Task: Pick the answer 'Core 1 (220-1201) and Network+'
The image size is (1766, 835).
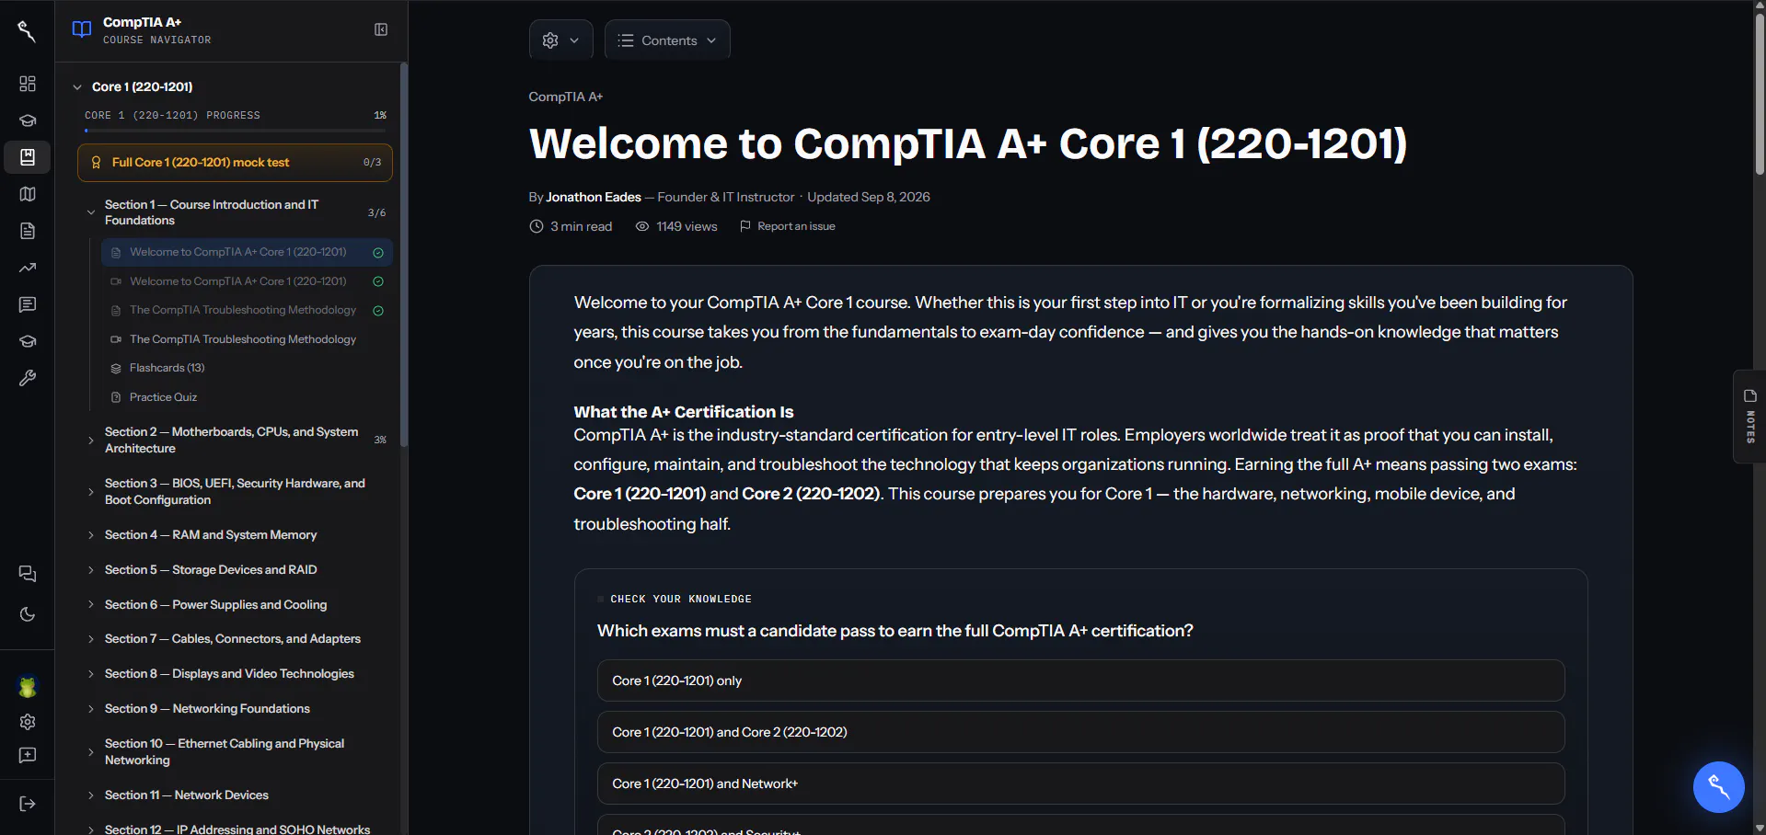Action: 1080,784
